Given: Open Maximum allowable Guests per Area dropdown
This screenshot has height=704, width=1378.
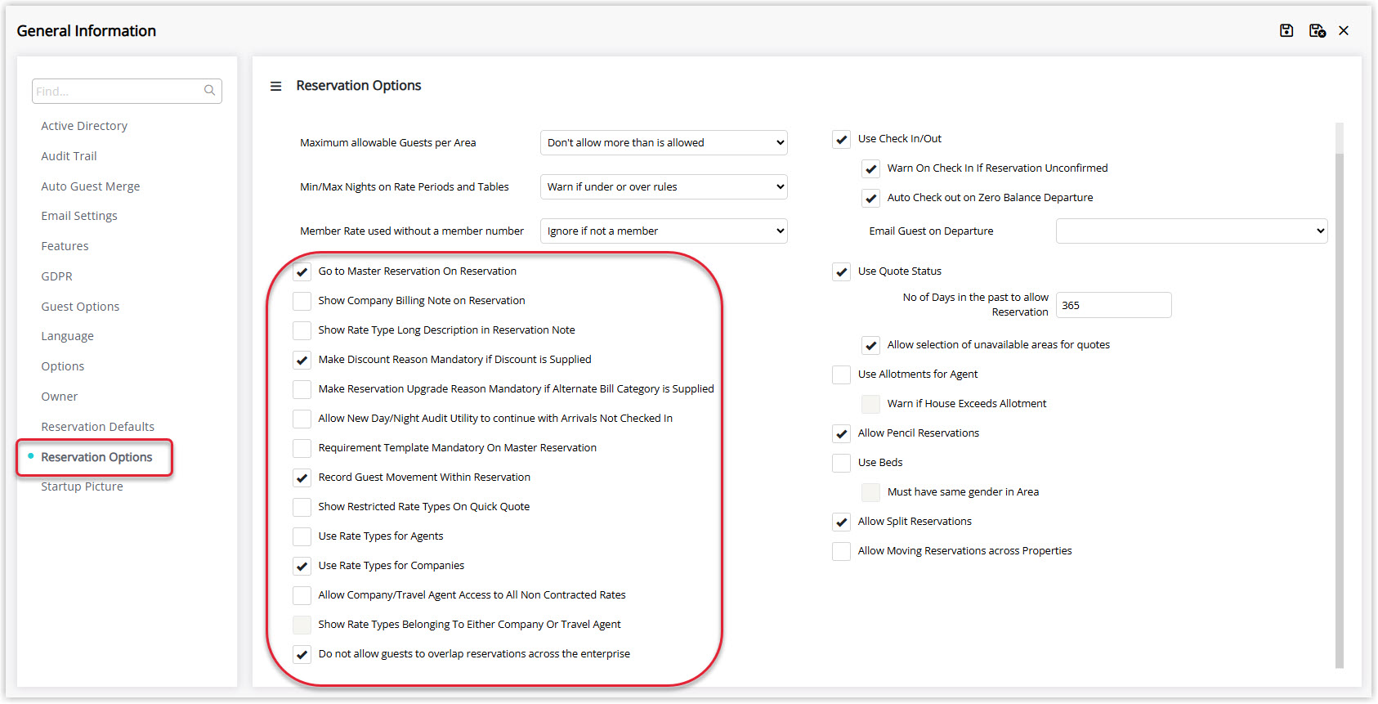Looking at the screenshot, I should point(664,142).
